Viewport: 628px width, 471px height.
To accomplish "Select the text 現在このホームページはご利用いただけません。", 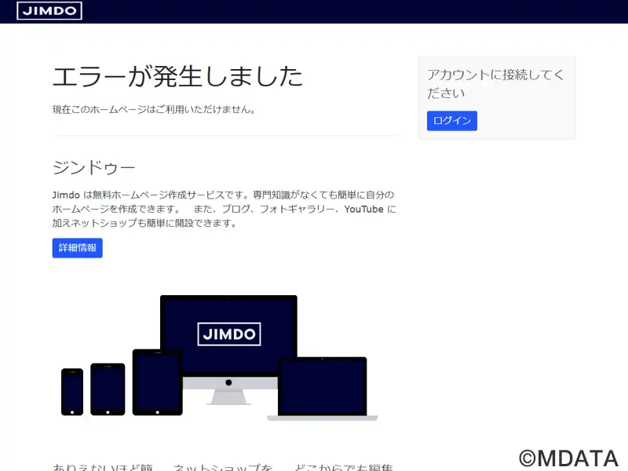I will [x=154, y=109].
